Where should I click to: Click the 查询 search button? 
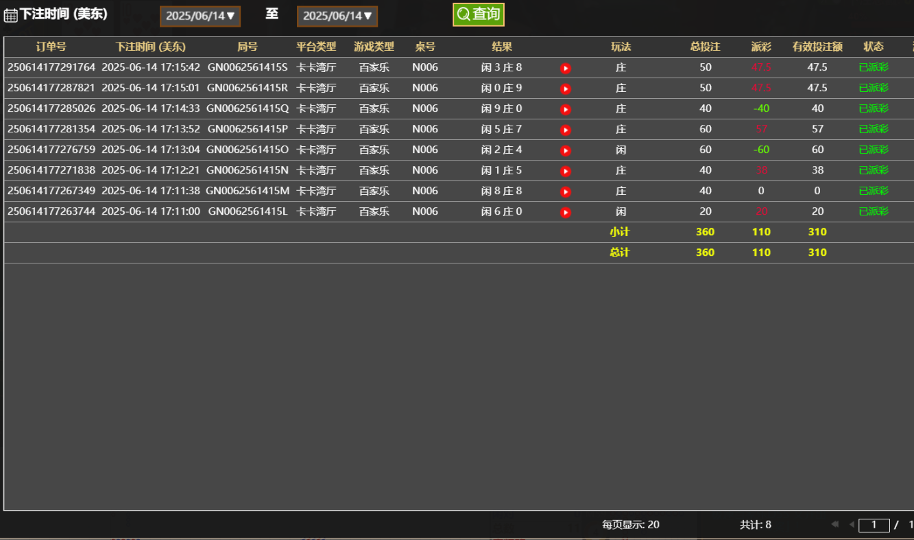point(479,14)
